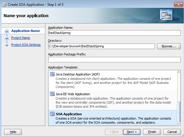Open the Project Name wizard step

point(20,38)
